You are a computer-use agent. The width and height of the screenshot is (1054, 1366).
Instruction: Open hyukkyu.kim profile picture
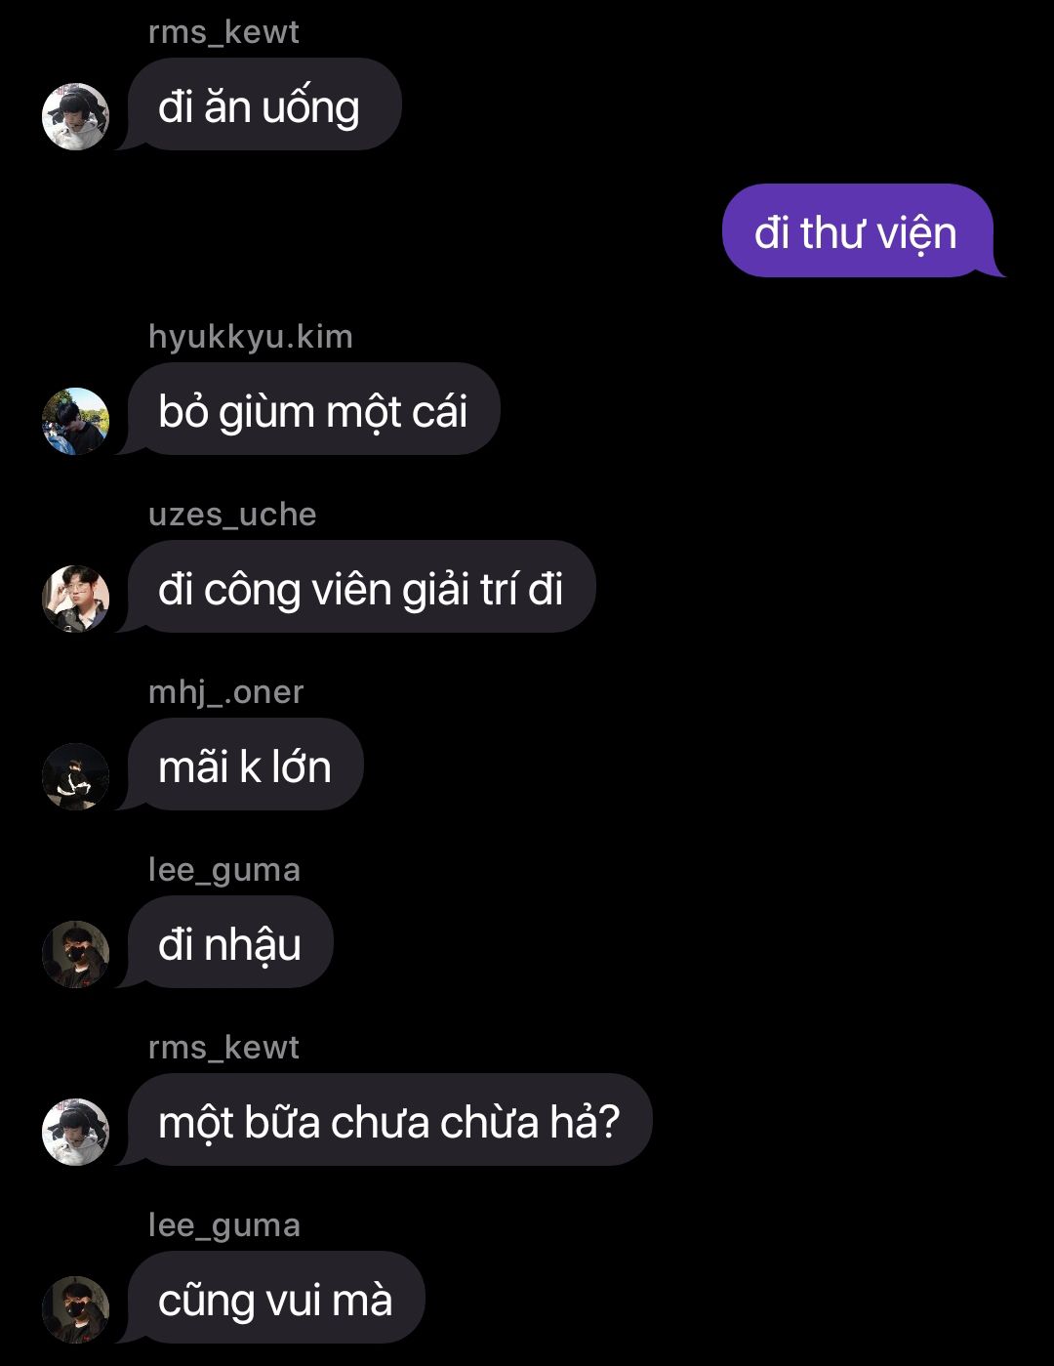click(75, 421)
